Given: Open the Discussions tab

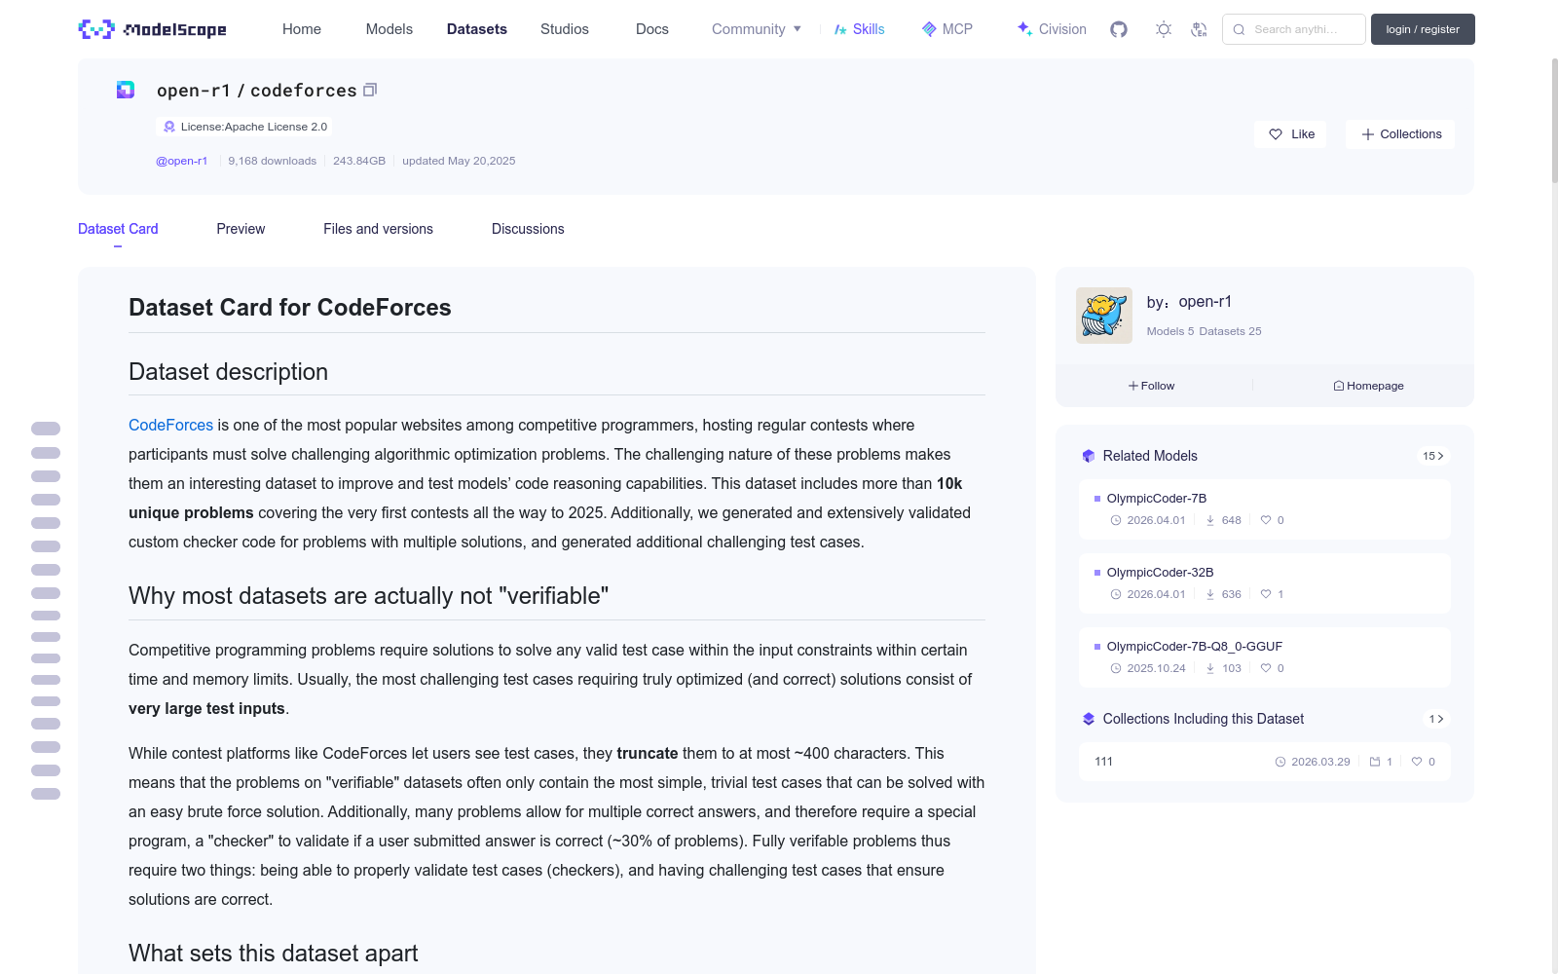Looking at the screenshot, I should (x=528, y=229).
